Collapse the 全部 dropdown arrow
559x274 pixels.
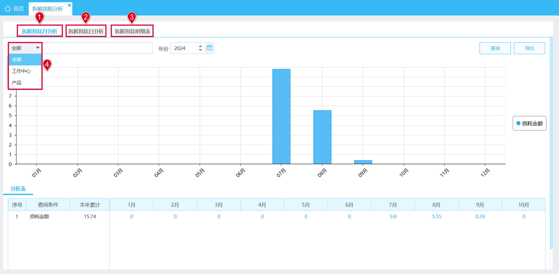(38, 48)
